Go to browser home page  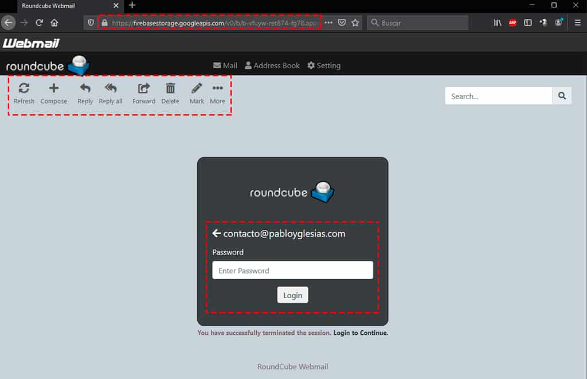[54, 23]
